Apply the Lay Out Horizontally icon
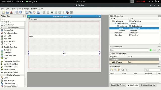 point(44,12)
